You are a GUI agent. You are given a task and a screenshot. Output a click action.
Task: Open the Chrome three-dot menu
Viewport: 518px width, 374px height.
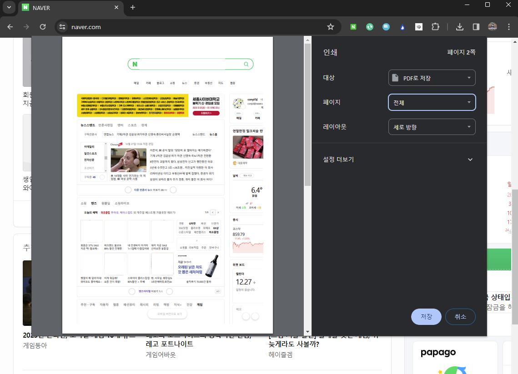508,27
